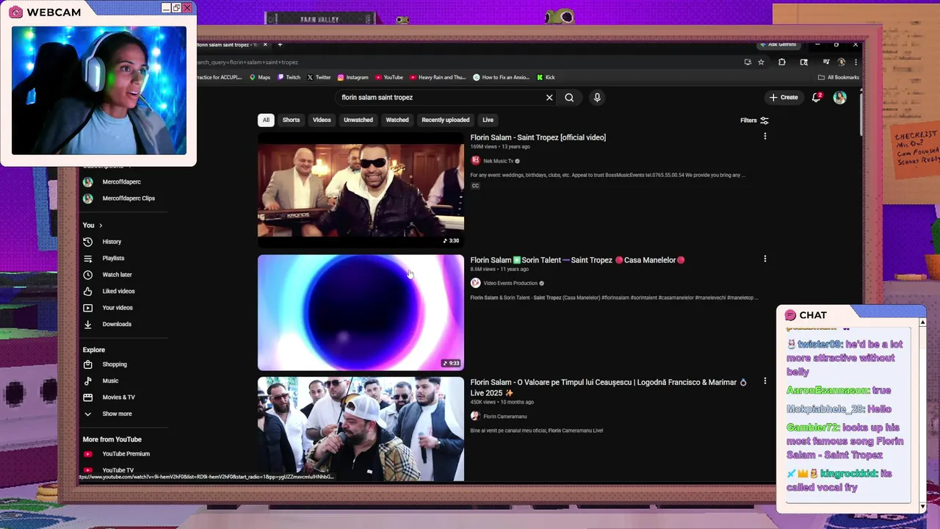Open the Twitch bookmark
940x529 pixels.
coord(289,77)
